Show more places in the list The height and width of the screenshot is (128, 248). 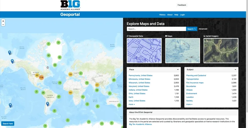[x=132, y=104]
